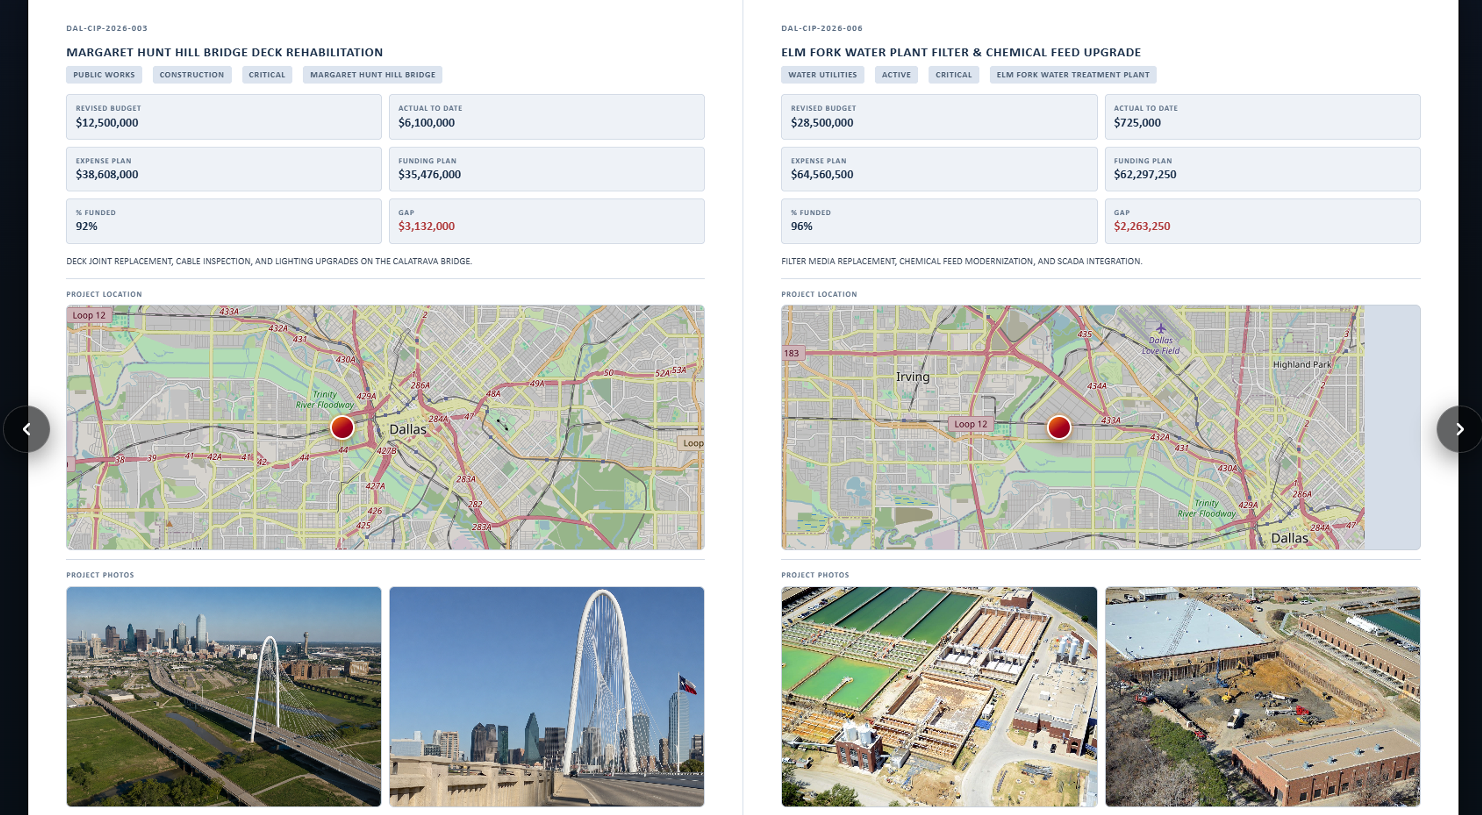
Task: Click the deck joint replacement description text
Action: [269, 261]
